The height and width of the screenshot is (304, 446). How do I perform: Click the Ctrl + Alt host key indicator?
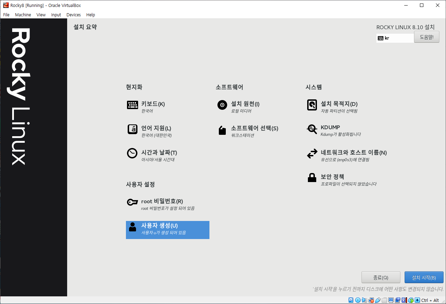coord(430,301)
